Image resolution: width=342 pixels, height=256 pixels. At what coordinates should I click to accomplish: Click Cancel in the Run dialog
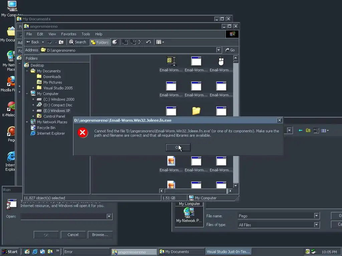73,235
